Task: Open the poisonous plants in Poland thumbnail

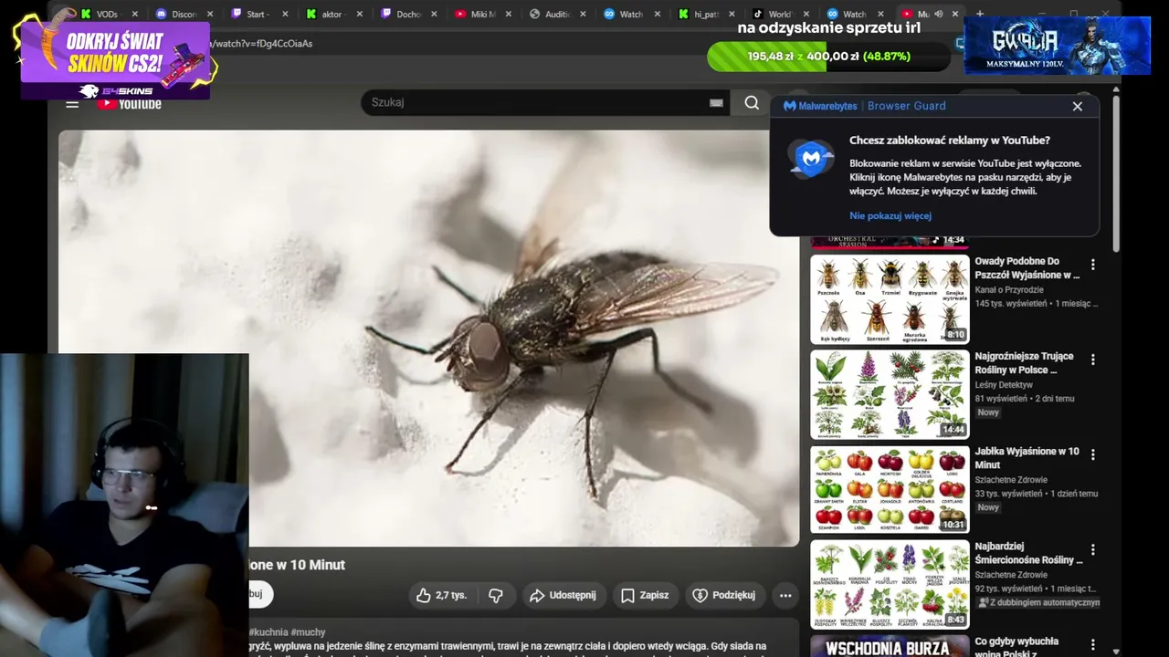Action: pyautogui.click(x=890, y=394)
